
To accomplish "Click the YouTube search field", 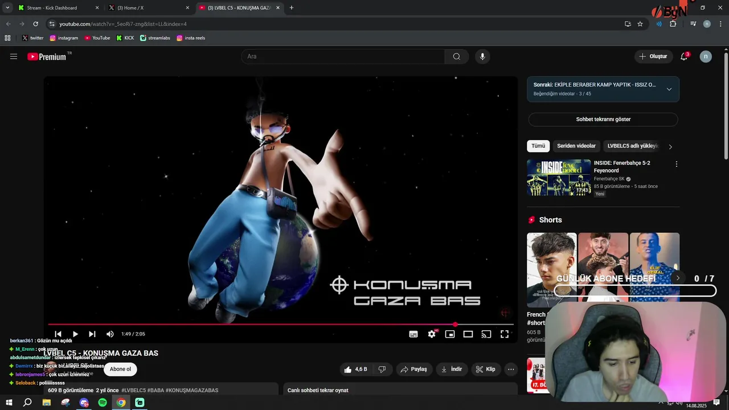I will (x=343, y=56).
